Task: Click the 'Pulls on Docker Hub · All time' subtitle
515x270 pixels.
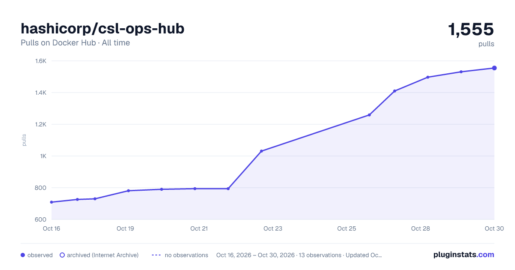Action: (x=75, y=43)
